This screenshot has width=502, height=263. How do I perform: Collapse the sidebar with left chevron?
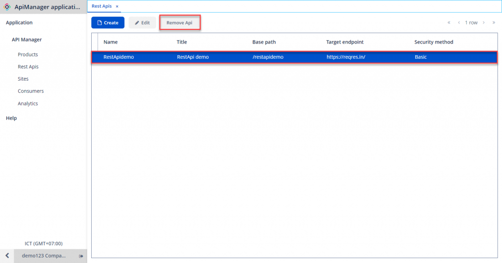click(x=7, y=256)
